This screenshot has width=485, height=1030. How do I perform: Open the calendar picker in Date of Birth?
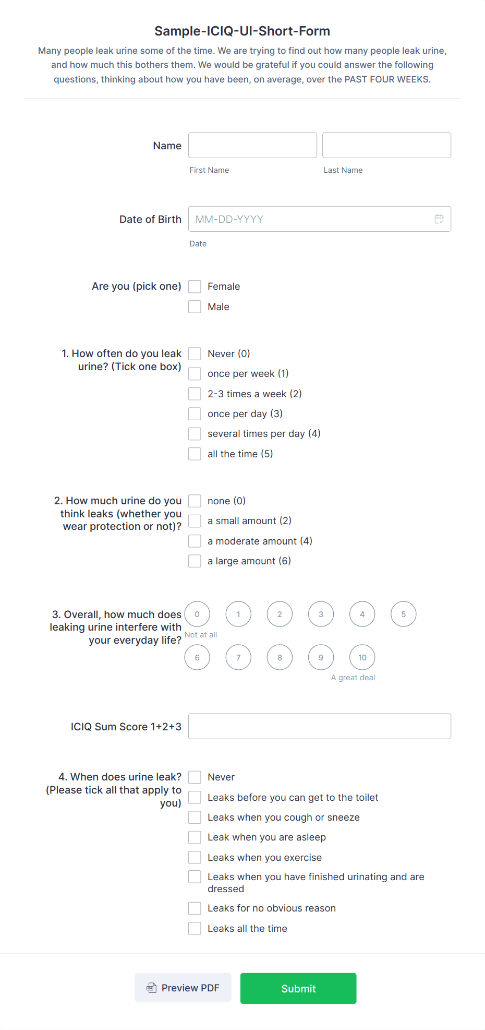(x=439, y=219)
